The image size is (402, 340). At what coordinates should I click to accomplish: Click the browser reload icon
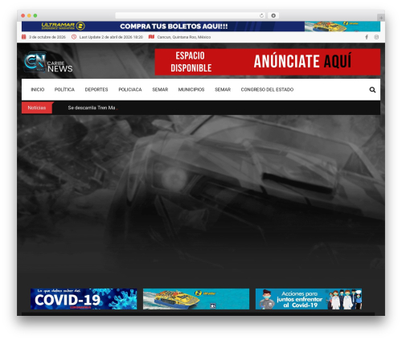click(261, 15)
